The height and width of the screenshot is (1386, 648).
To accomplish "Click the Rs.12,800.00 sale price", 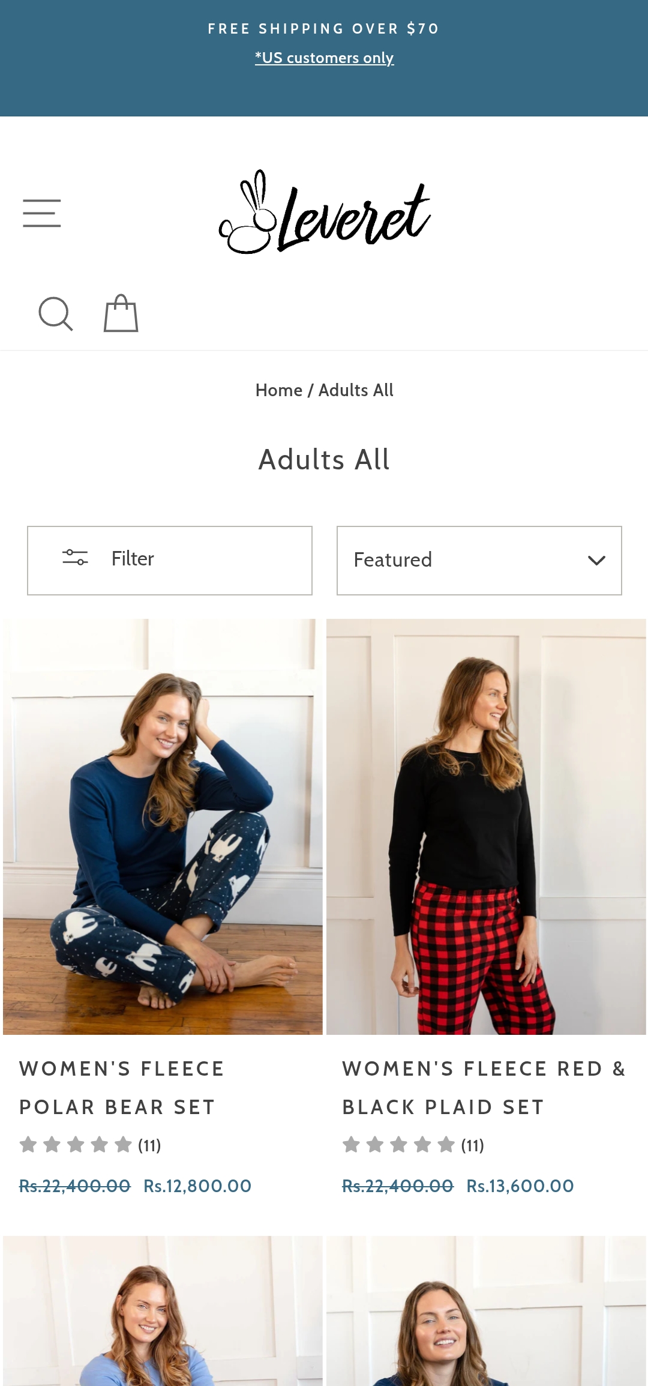I will point(197,1186).
